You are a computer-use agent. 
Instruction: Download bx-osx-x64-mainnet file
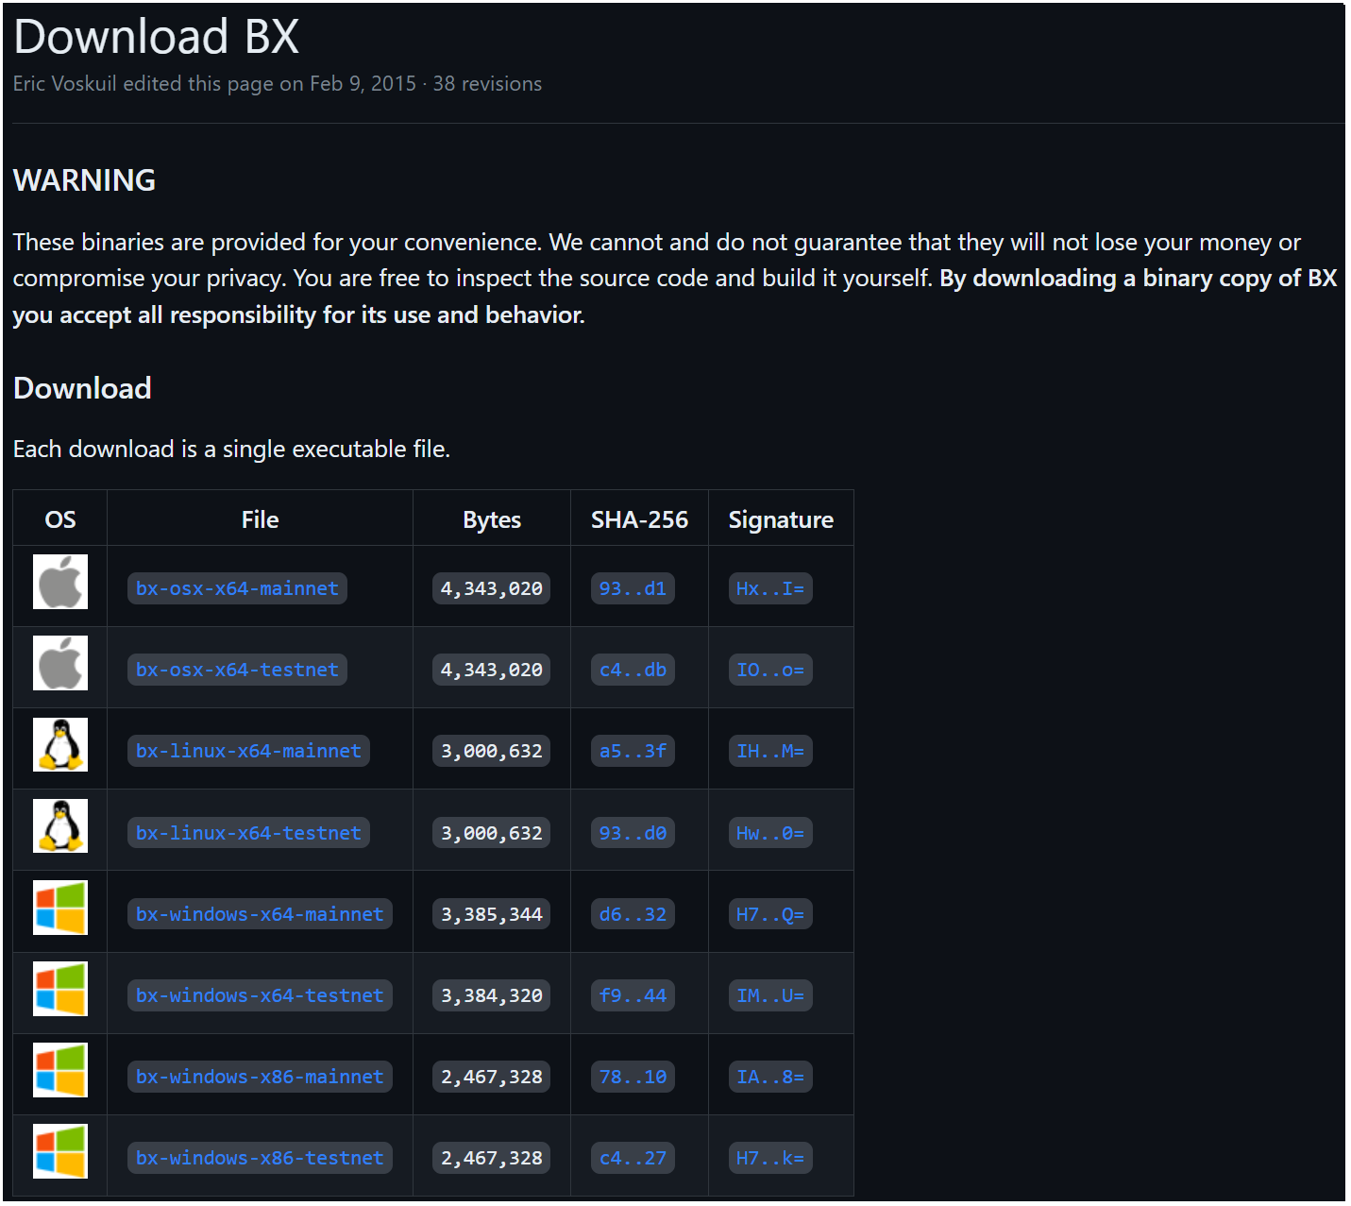(x=237, y=588)
